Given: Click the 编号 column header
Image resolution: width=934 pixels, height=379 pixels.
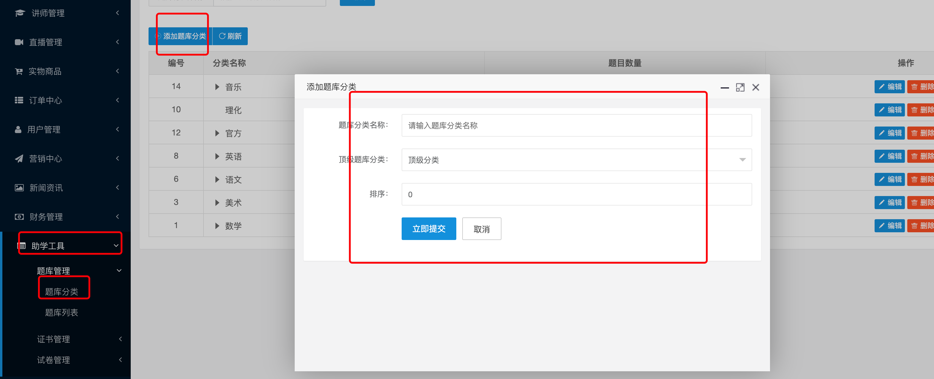Looking at the screenshot, I should coord(176,63).
